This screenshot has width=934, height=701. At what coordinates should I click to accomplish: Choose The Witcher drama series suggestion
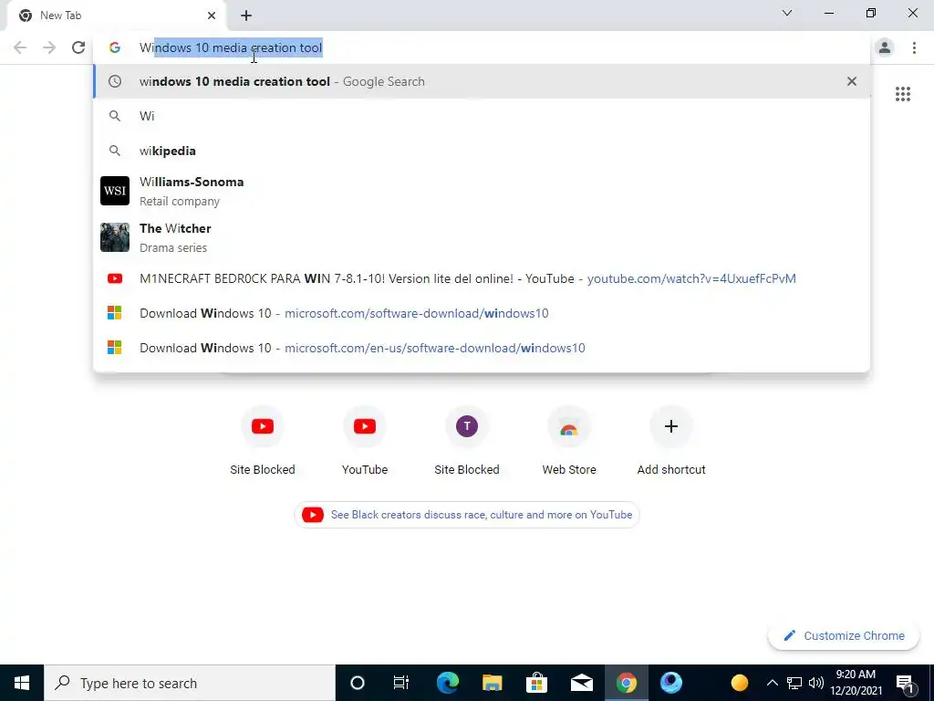482,237
